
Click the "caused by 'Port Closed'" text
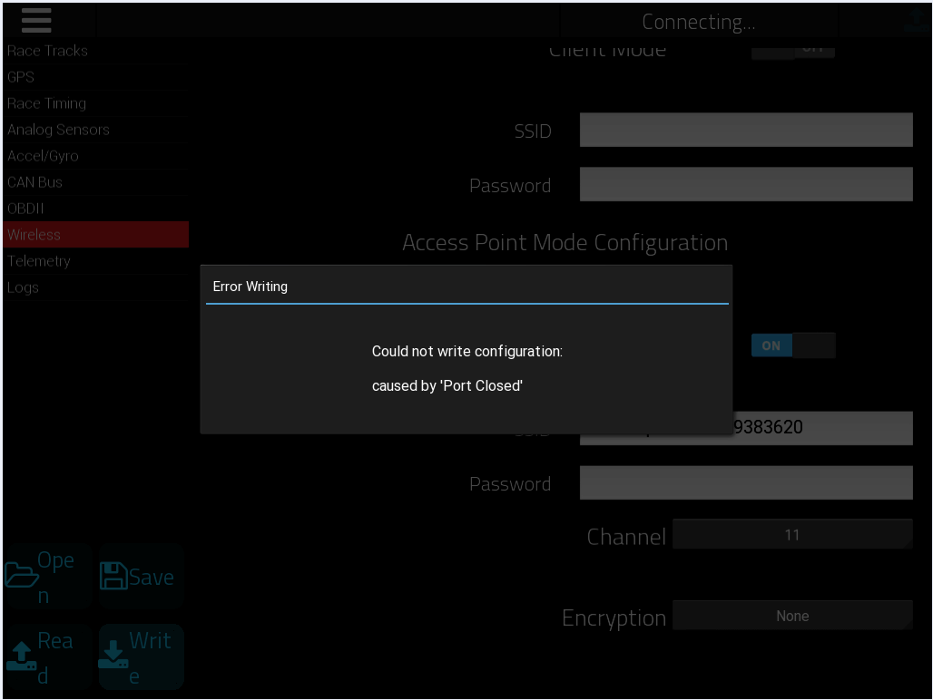[447, 385]
